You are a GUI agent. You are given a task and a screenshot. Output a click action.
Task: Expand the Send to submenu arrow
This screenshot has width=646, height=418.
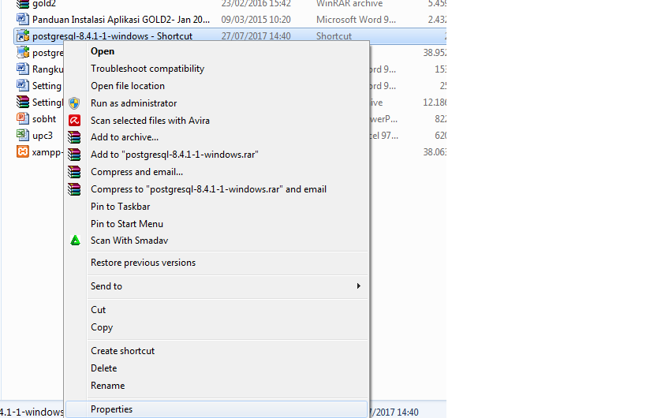358,286
